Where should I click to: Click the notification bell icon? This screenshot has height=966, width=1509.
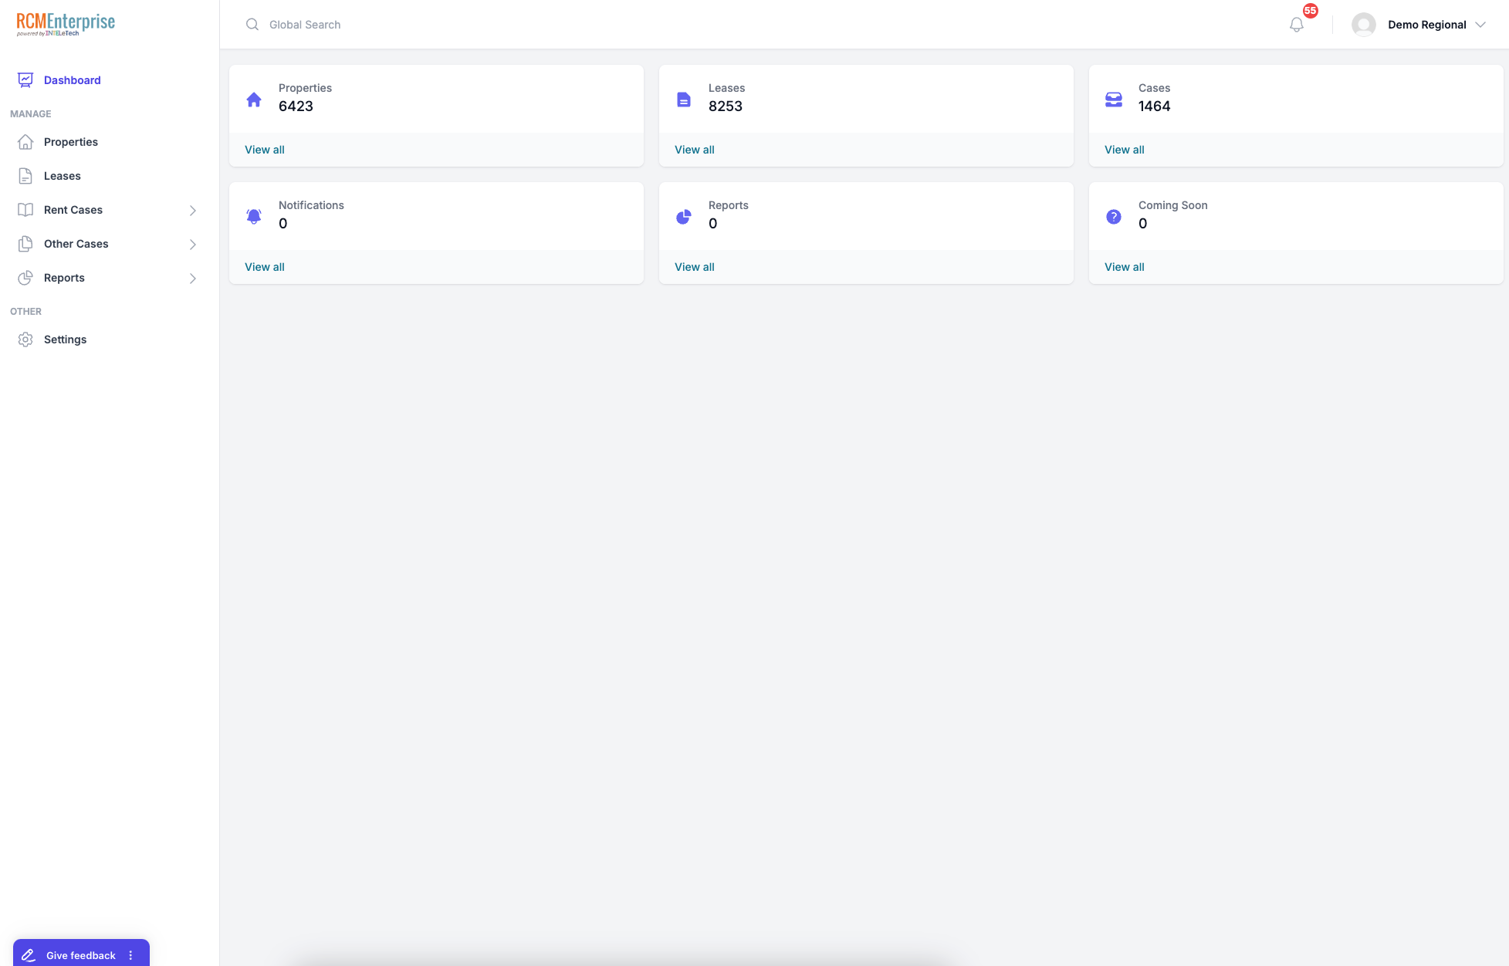tap(1297, 25)
